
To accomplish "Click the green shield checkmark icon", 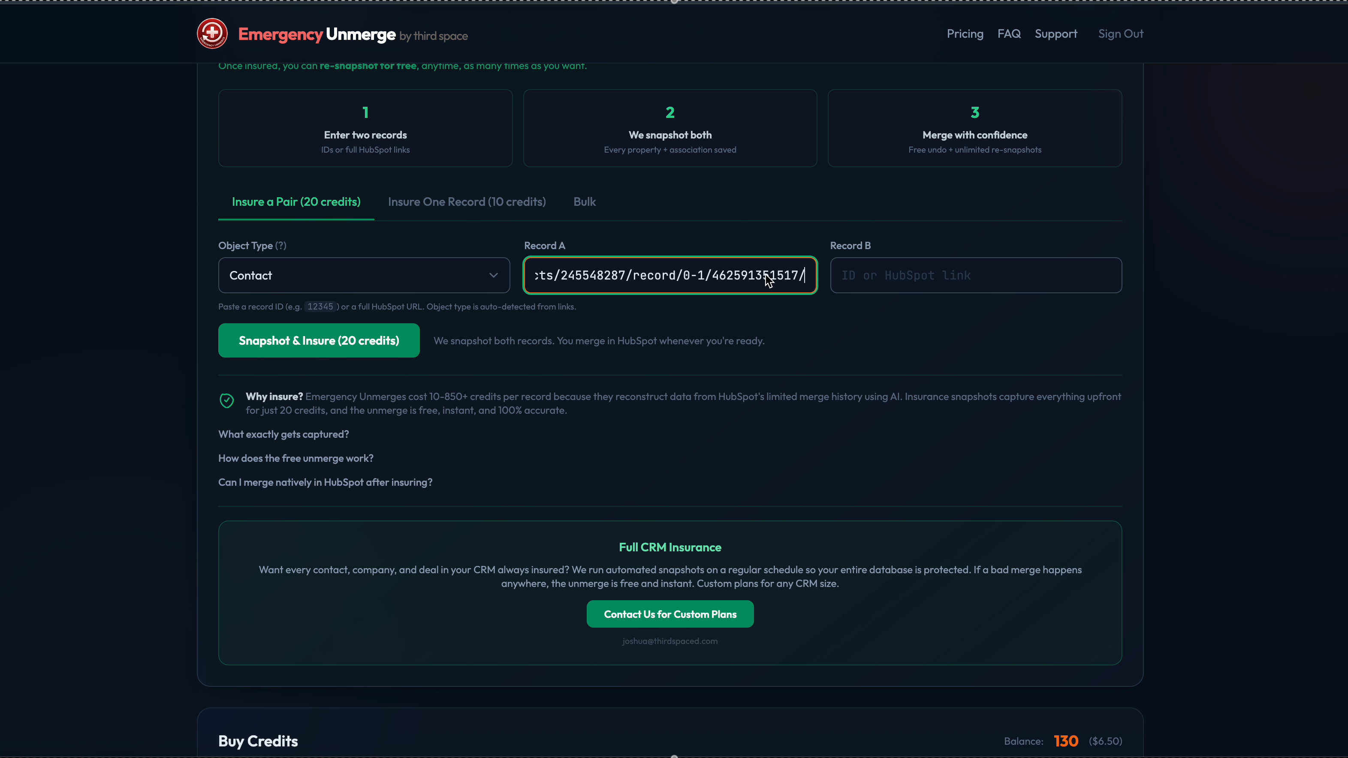I will (x=226, y=401).
